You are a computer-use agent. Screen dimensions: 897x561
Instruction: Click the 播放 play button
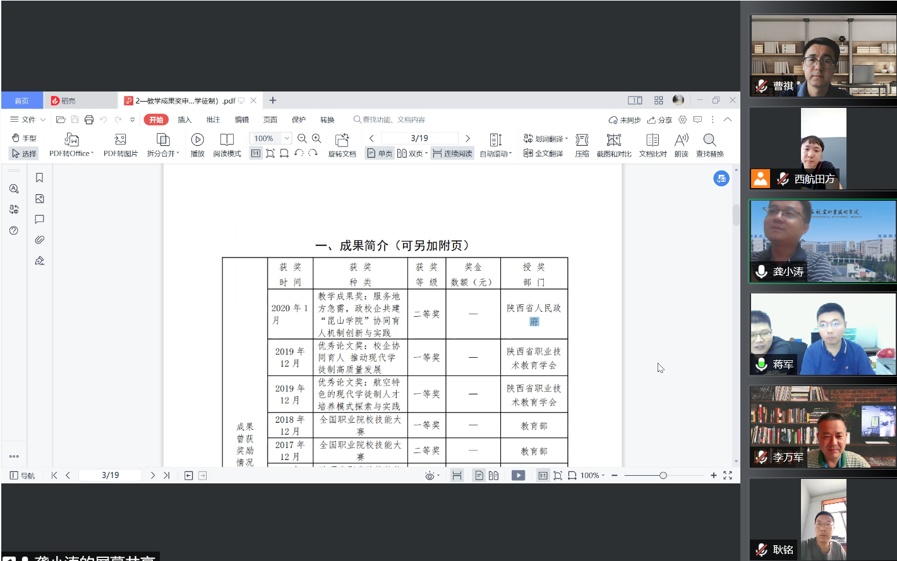[197, 145]
